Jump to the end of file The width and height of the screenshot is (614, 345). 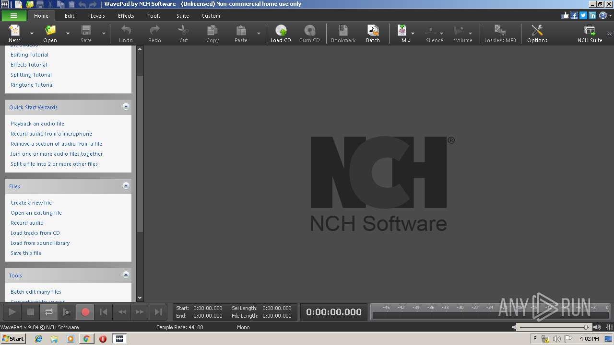(x=158, y=312)
